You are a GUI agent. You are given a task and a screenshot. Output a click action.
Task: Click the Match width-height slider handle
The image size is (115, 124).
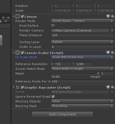(x=98, y=74)
